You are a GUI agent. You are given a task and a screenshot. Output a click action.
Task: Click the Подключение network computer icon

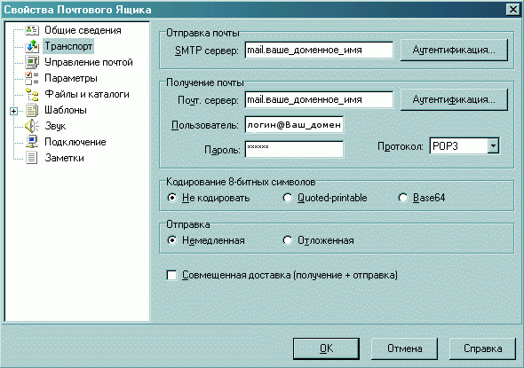tap(32, 142)
